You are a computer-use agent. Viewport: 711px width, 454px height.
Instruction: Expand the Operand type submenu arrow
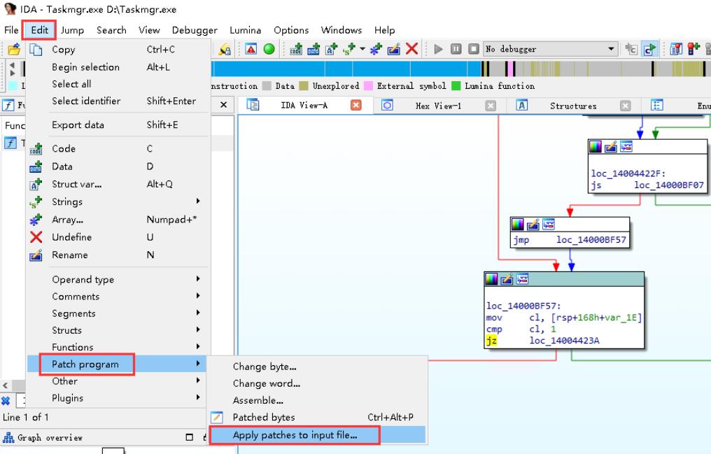point(198,278)
